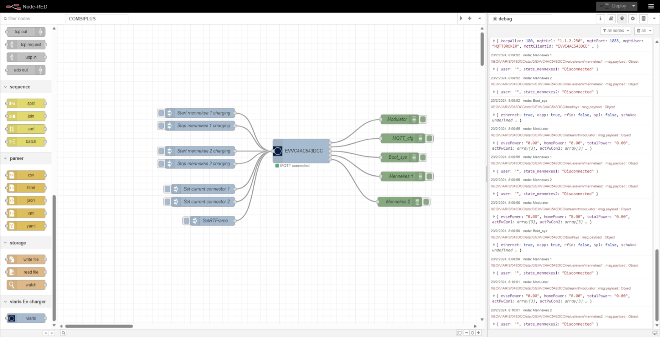
Task: Add a new flow tab with plus
Action: click(x=470, y=18)
